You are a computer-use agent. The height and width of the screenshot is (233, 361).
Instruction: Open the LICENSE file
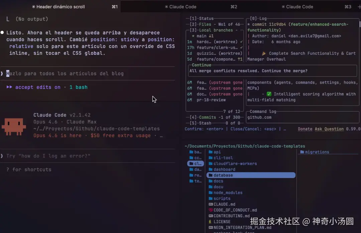pos(219,222)
